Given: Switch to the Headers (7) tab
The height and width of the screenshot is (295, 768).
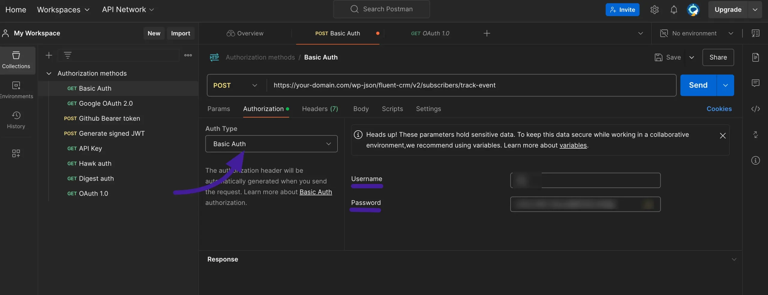Looking at the screenshot, I should [320, 109].
